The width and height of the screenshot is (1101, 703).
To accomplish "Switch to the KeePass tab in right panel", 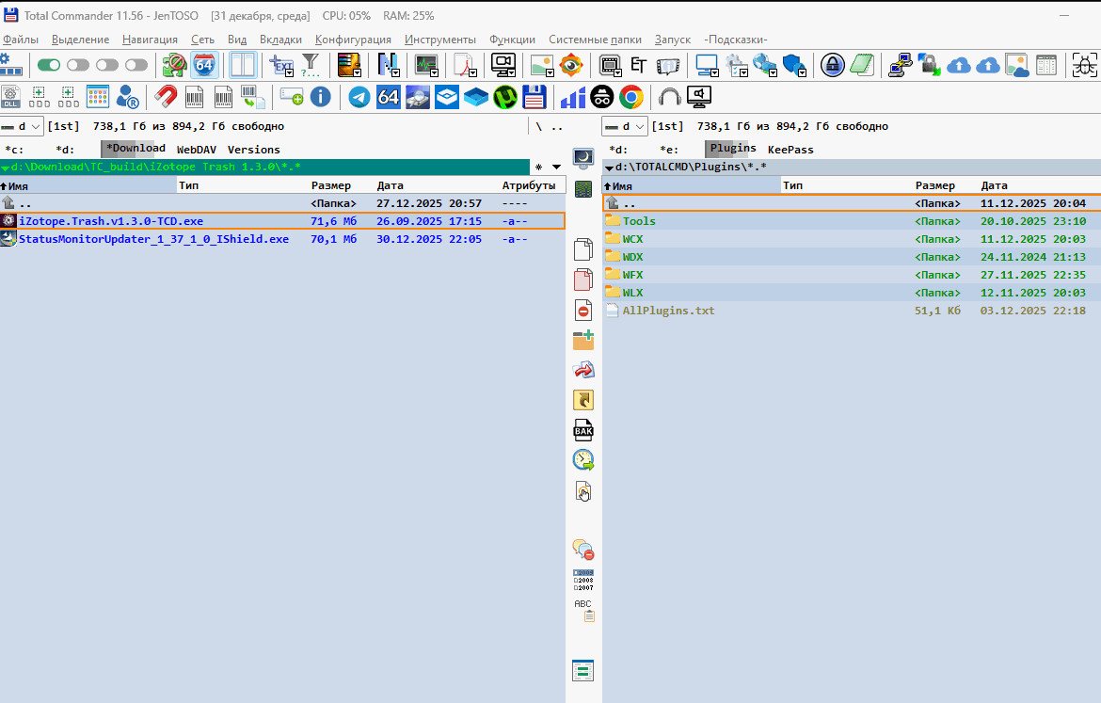I will (790, 150).
